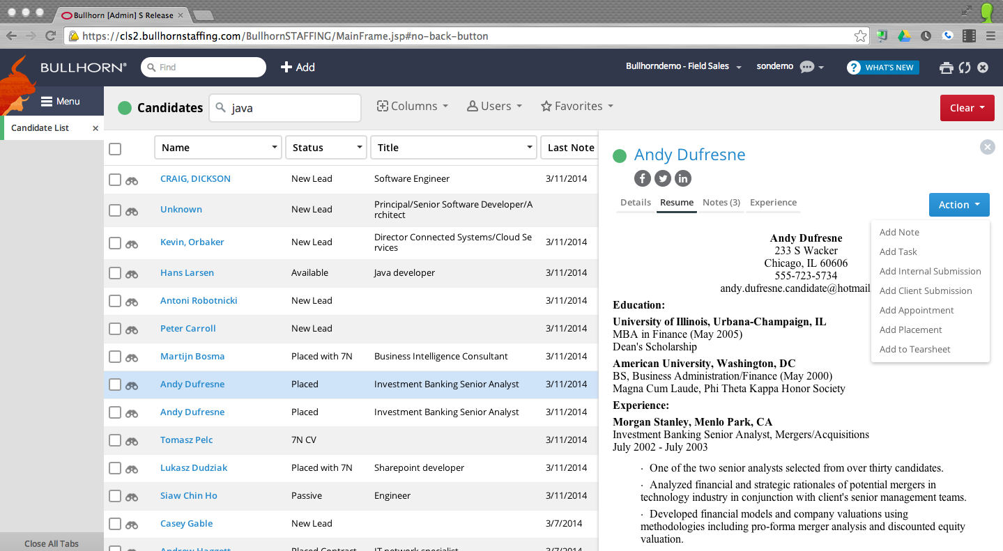Screen dimensions: 1003x551
Task: Open Andy Dufresne's LinkedIn profile icon
Action: point(683,178)
